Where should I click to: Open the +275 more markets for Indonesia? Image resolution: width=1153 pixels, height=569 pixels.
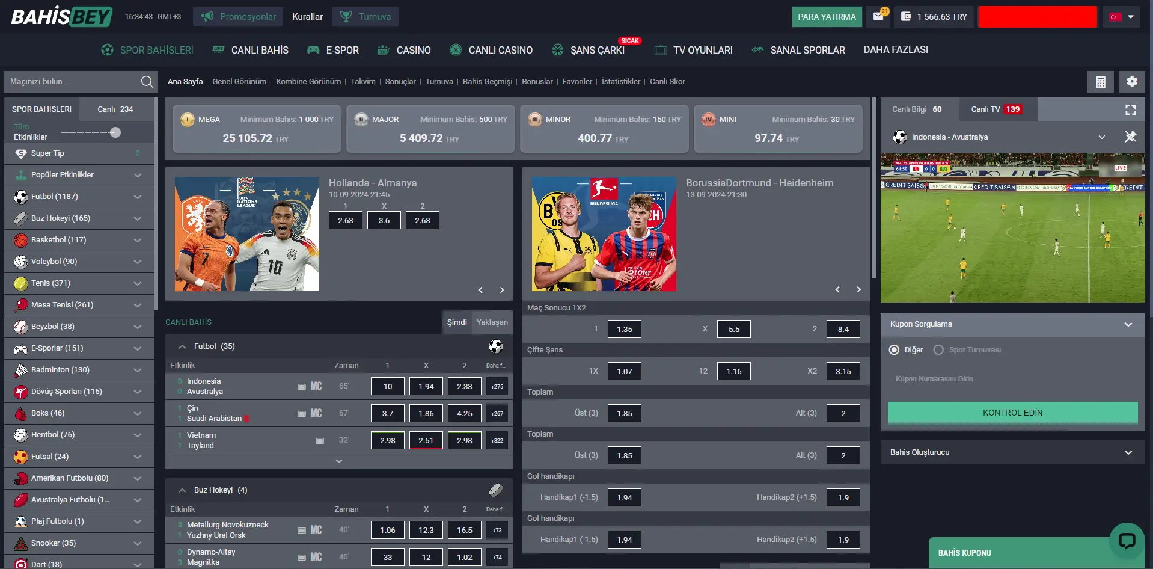(x=497, y=387)
